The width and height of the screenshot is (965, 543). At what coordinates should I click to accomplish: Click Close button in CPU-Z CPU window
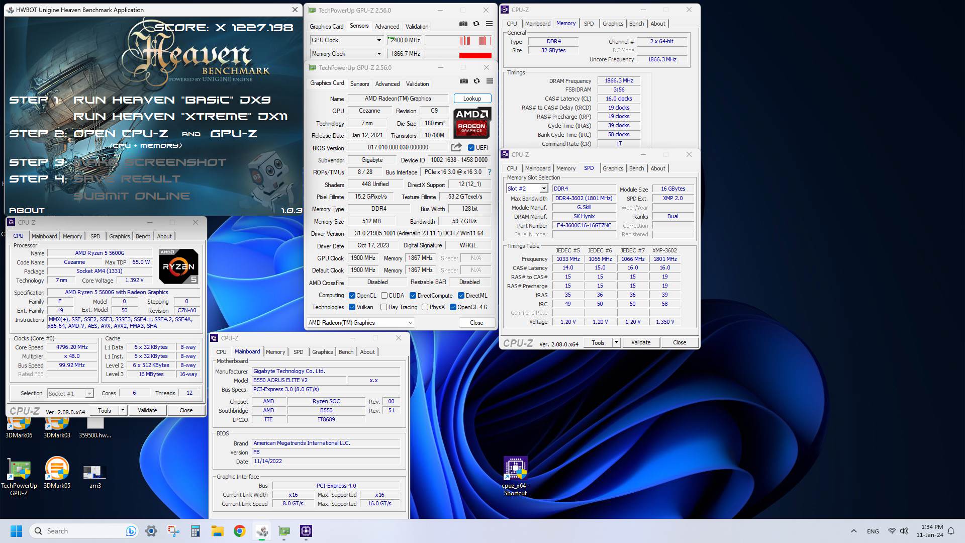(x=186, y=410)
